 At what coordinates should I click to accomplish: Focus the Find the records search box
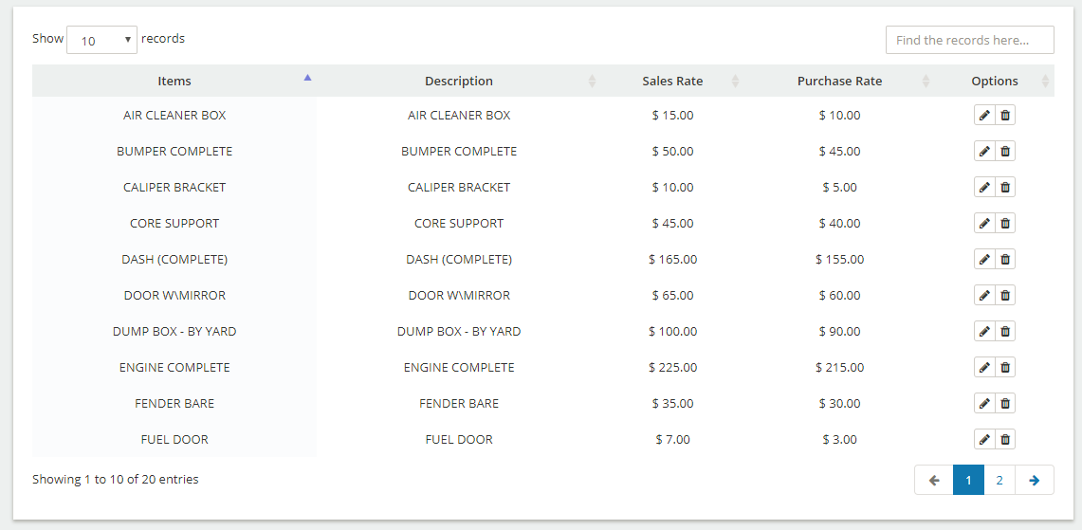click(x=969, y=40)
